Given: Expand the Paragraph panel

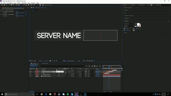Looking at the screenshot, I should pyautogui.click(x=126, y=18).
